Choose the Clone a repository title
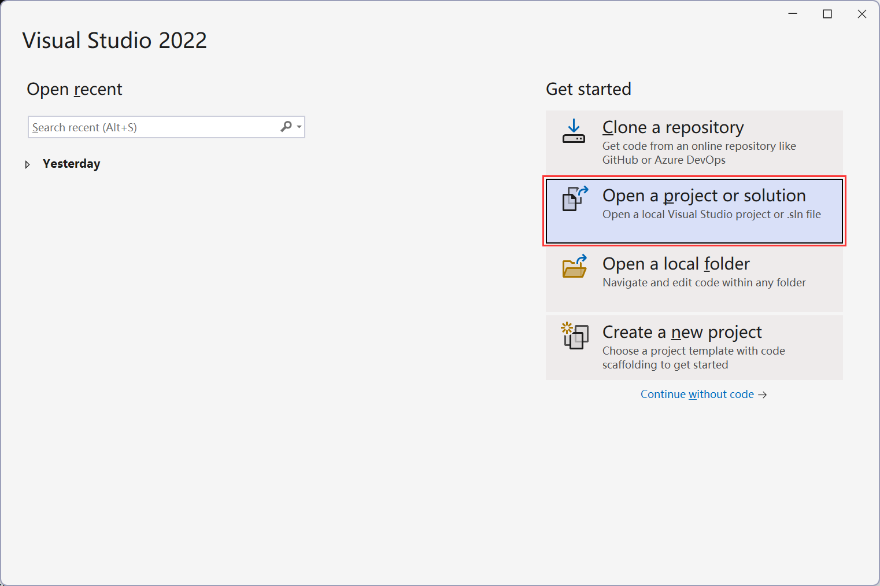The width and height of the screenshot is (880, 586). click(673, 127)
